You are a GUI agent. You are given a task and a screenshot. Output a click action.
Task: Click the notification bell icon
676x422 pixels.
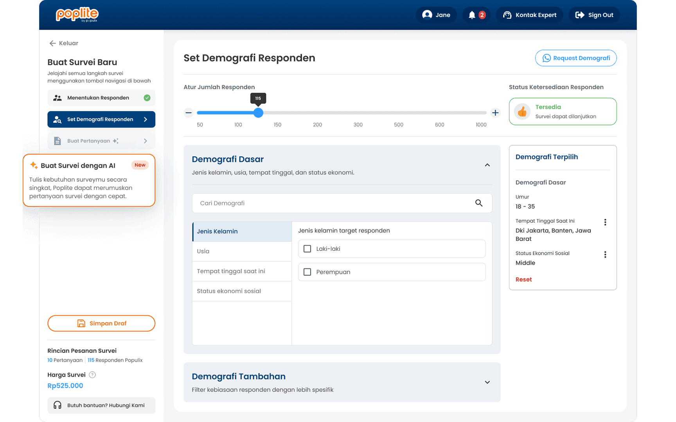pos(472,15)
